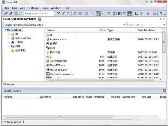Toggle the folder tree view button
Viewport: 168px width, 126px height.
click(x=98, y=13)
